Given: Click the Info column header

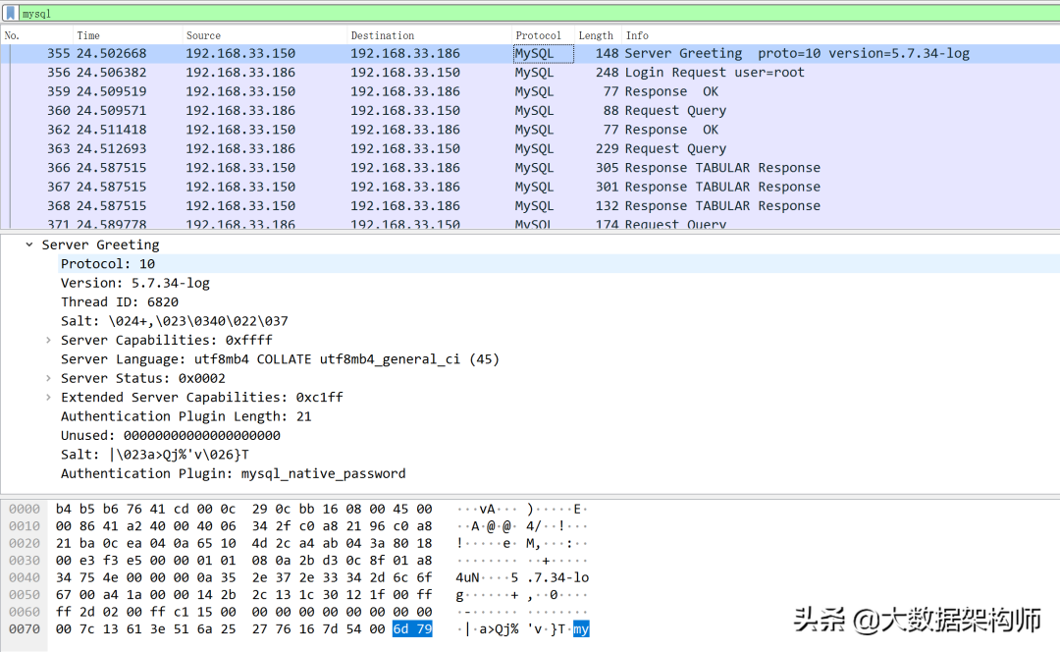Looking at the screenshot, I should click(x=840, y=35).
